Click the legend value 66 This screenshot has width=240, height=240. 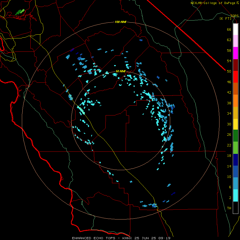tap(229, 29)
